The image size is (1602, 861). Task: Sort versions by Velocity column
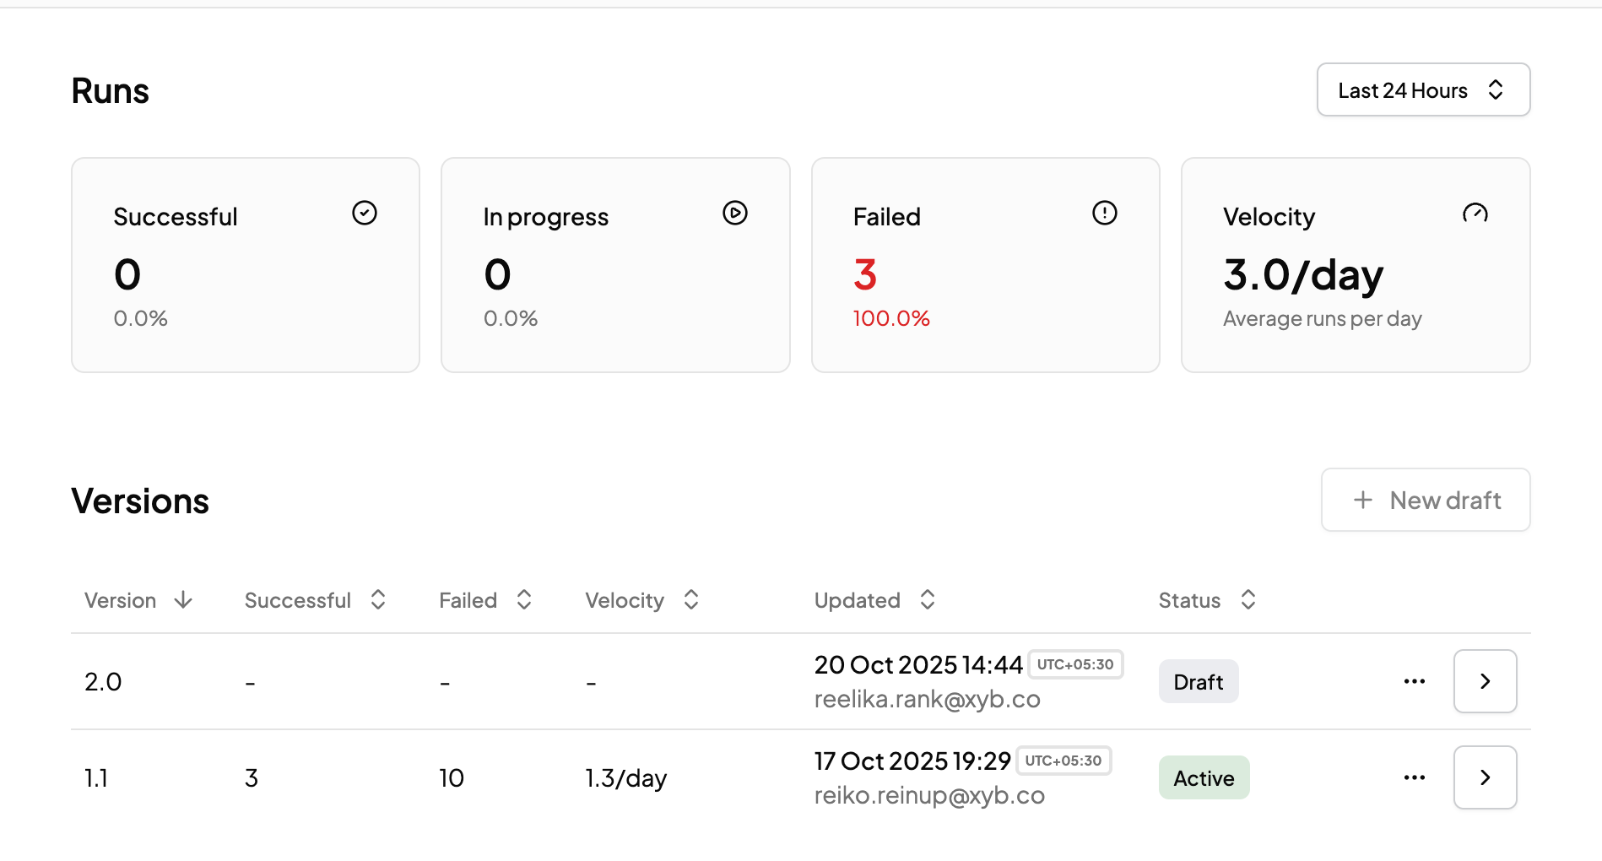[x=641, y=600]
